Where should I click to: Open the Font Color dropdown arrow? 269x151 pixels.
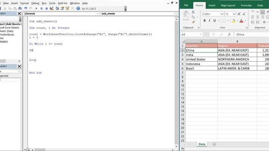pyautogui.click(x=245, y=21)
